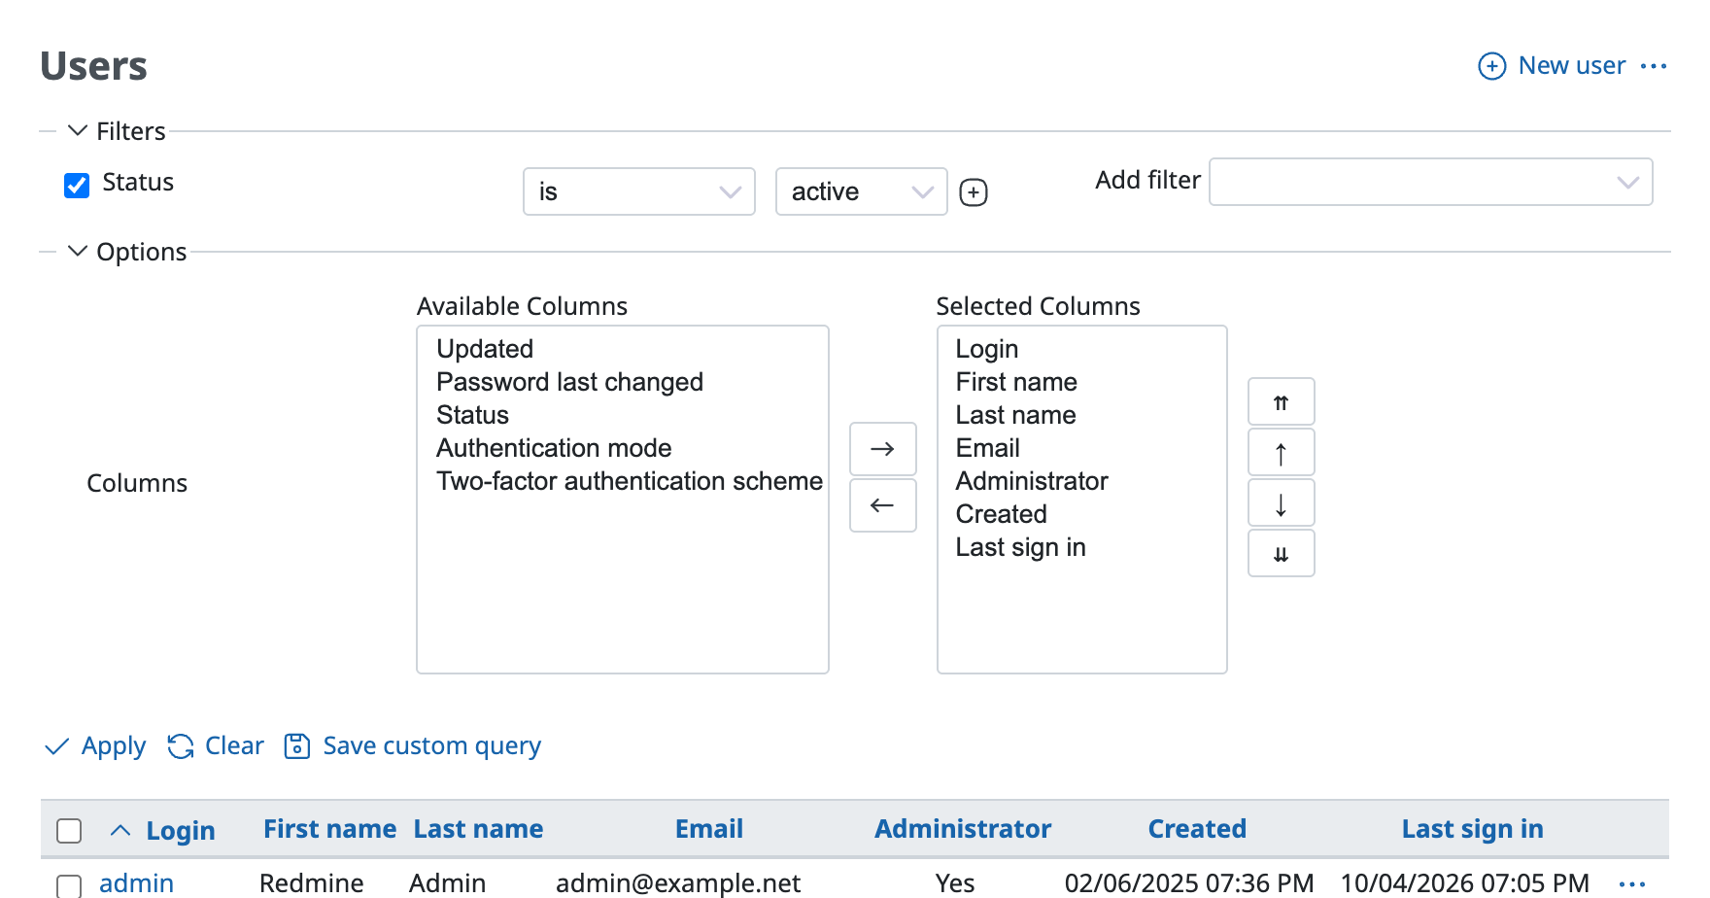Select 'Last sign in' in Selected Columns
1710x898 pixels.
pos(1081,547)
